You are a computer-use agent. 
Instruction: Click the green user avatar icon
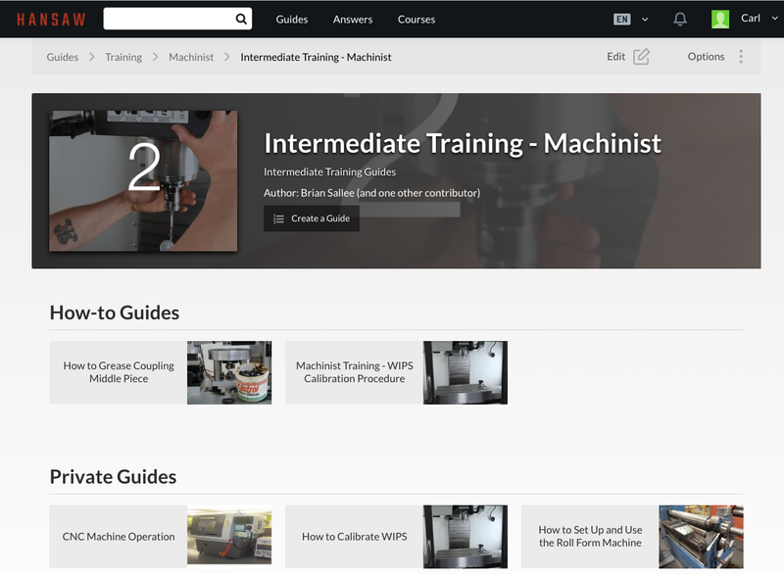click(720, 19)
